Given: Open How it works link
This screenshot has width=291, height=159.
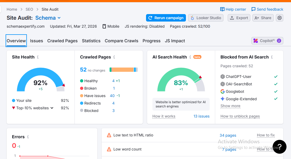Looking at the screenshot, I should pyautogui.click(x=164, y=116).
